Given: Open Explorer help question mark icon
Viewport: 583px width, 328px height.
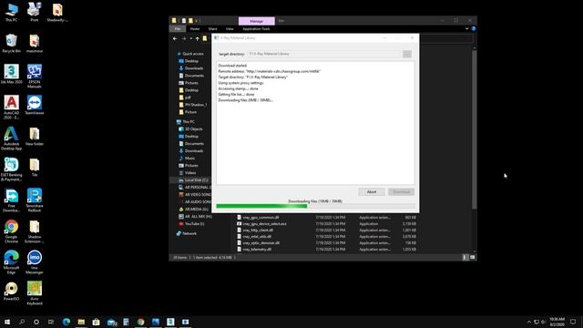Looking at the screenshot, I should [x=474, y=28].
